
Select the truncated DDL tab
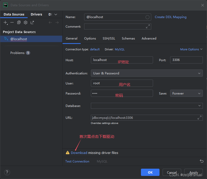click(50, 14)
